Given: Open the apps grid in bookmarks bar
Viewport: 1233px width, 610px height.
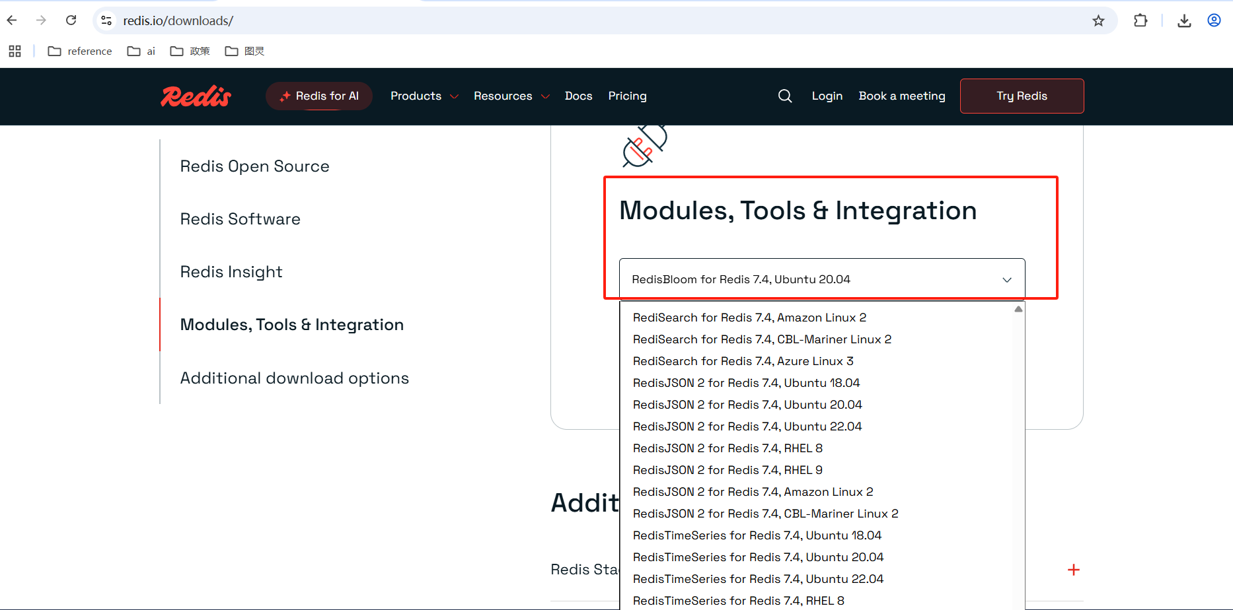Looking at the screenshot, I should click(x=15, y=51).
